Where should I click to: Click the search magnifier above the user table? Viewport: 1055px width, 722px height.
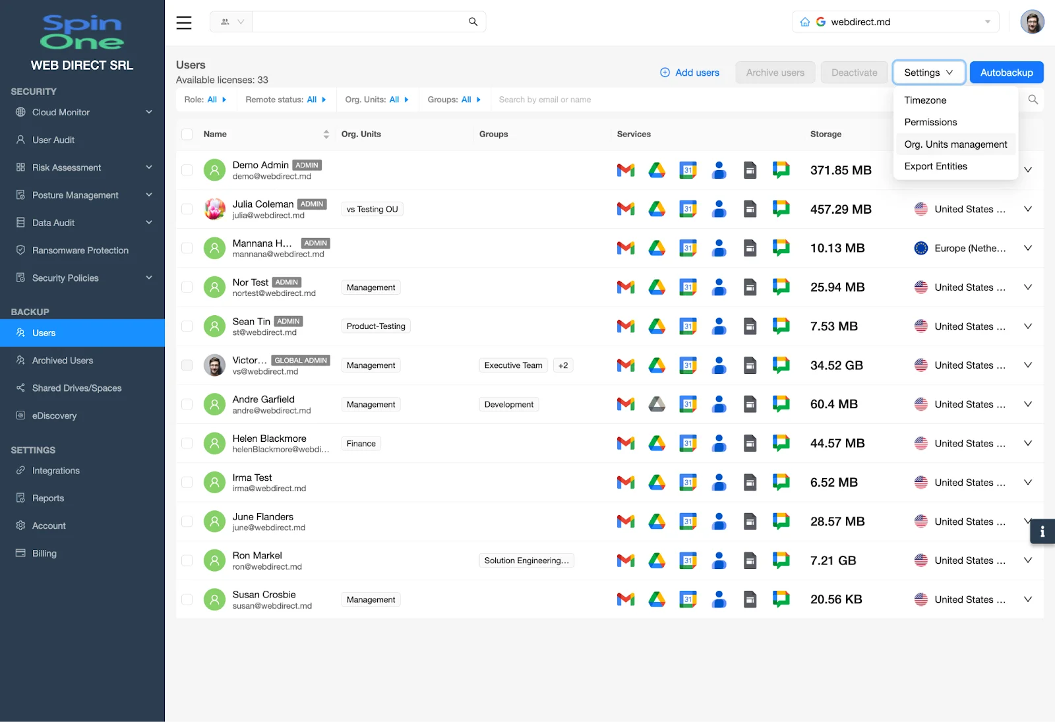click(1033, 100)
